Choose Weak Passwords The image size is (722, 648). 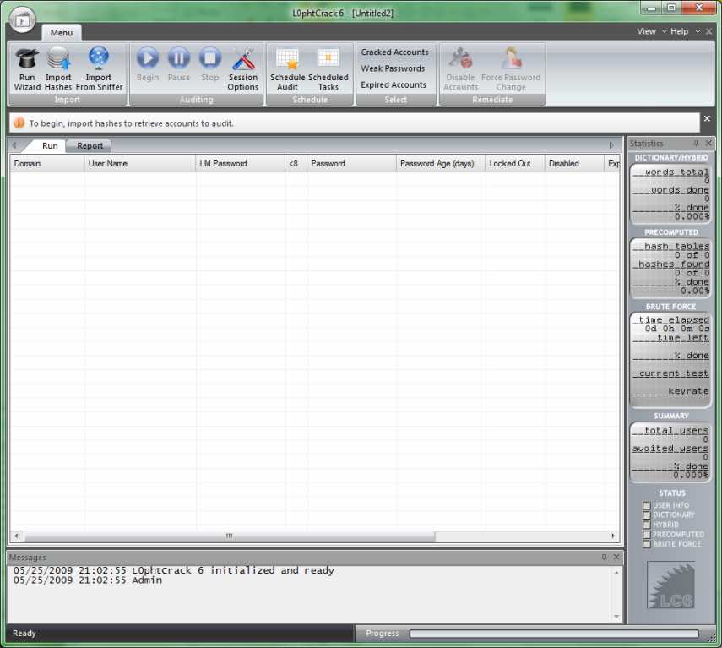(393, 68)
